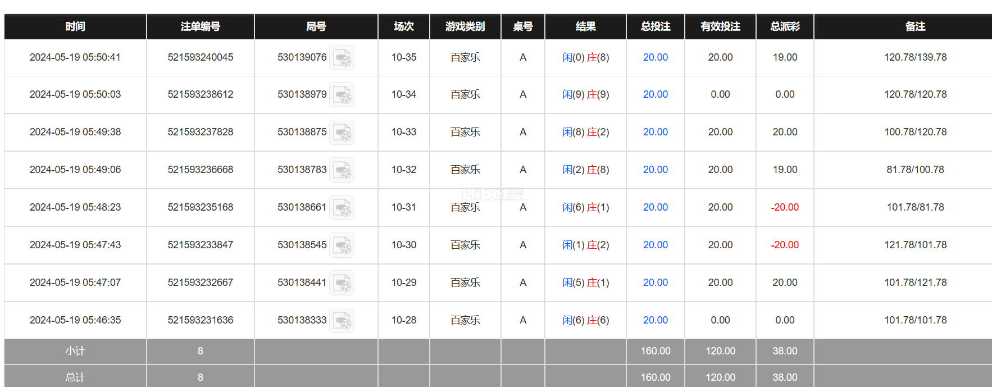Click the 总派彩 column header
Viewport: 992px width, 387px height.
click(x=785, y=26)
